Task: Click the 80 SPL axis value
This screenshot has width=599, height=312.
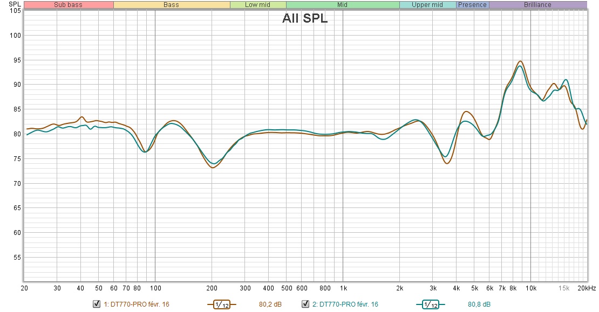Action: pos(17,134)
